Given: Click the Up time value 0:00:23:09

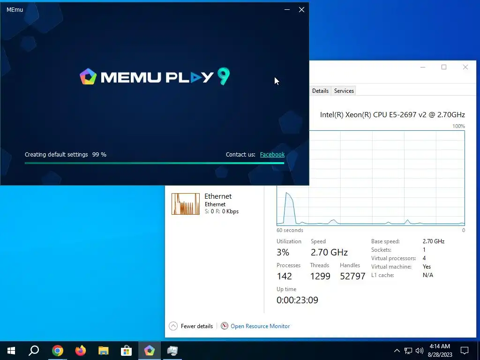Looking at the screenshot, I should point(297,300).
